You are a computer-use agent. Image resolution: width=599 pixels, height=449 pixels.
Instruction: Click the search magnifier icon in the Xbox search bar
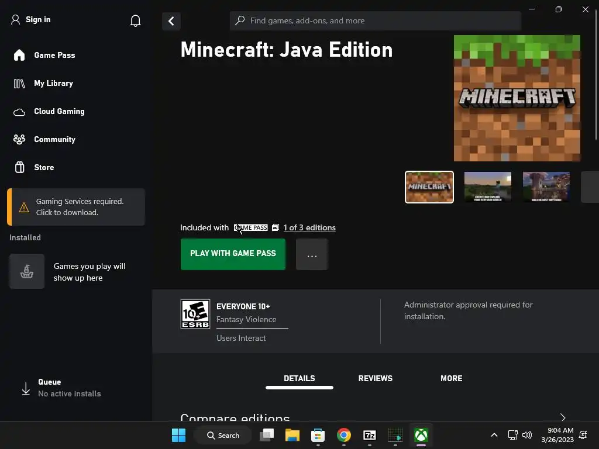240,20
